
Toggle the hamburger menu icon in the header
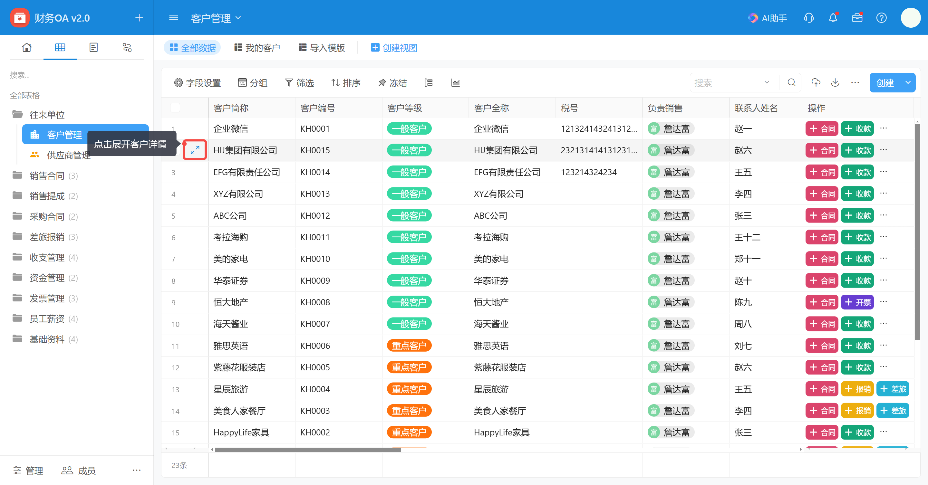[174, 18]
